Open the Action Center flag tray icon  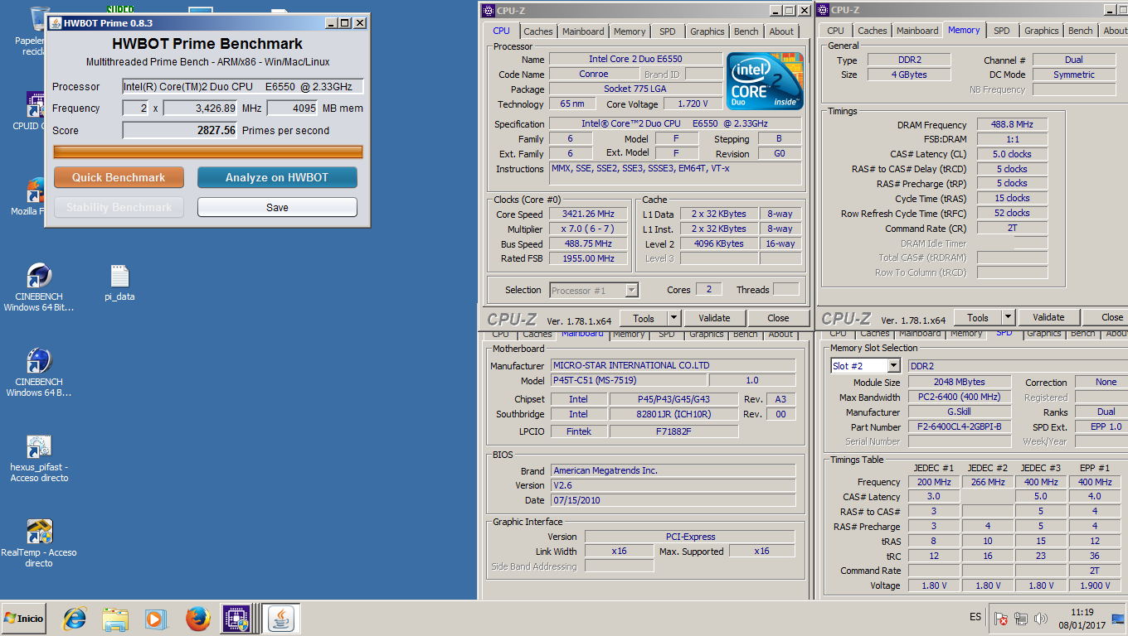point(1001,619)
